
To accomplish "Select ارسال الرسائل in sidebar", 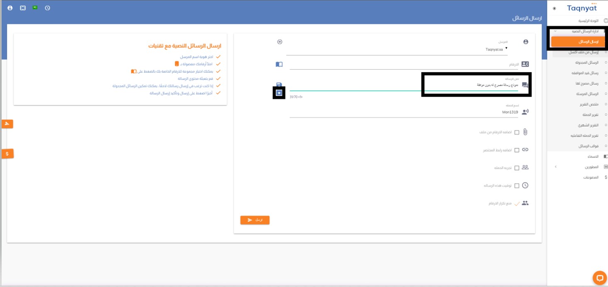I will 578,42.
